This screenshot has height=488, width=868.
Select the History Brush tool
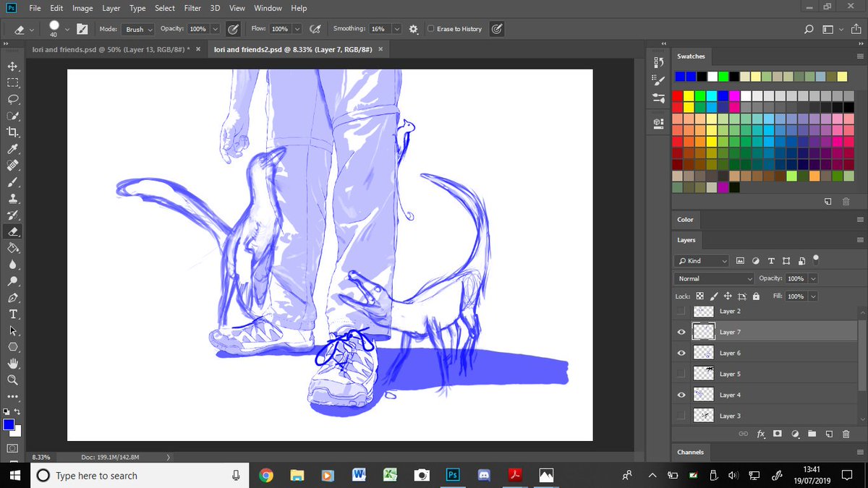coord(13,215)
